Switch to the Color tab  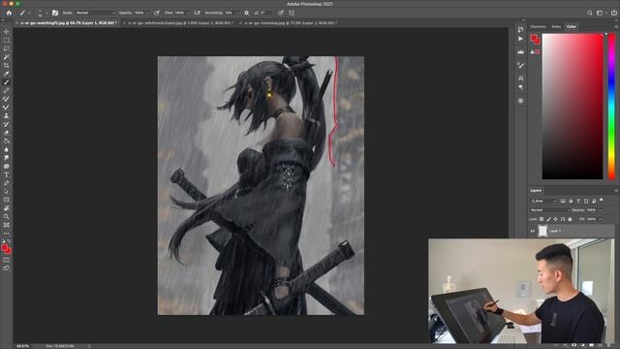click(571, 26)
